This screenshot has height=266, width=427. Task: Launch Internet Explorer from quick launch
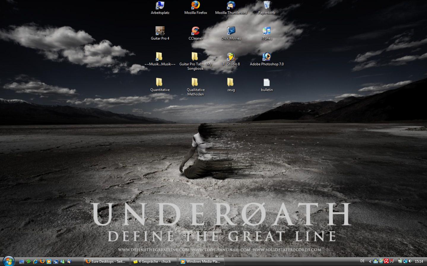(35, 262)
